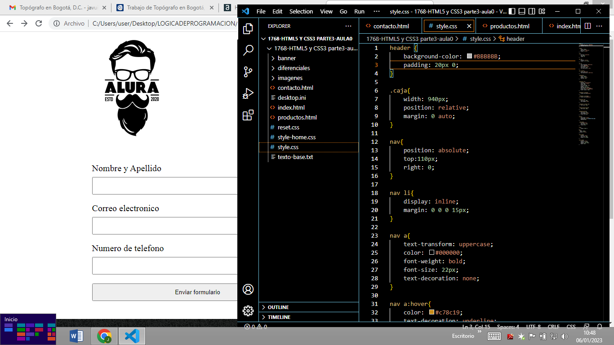Click Enviar formulario button
614x345 pixels.
pyautogui.click(x=165, y=292)
